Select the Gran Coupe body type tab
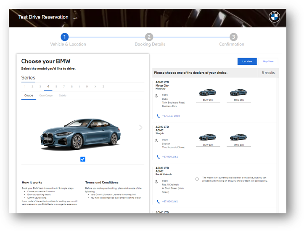This screenshot has height=231, width=304. (46, 96)
